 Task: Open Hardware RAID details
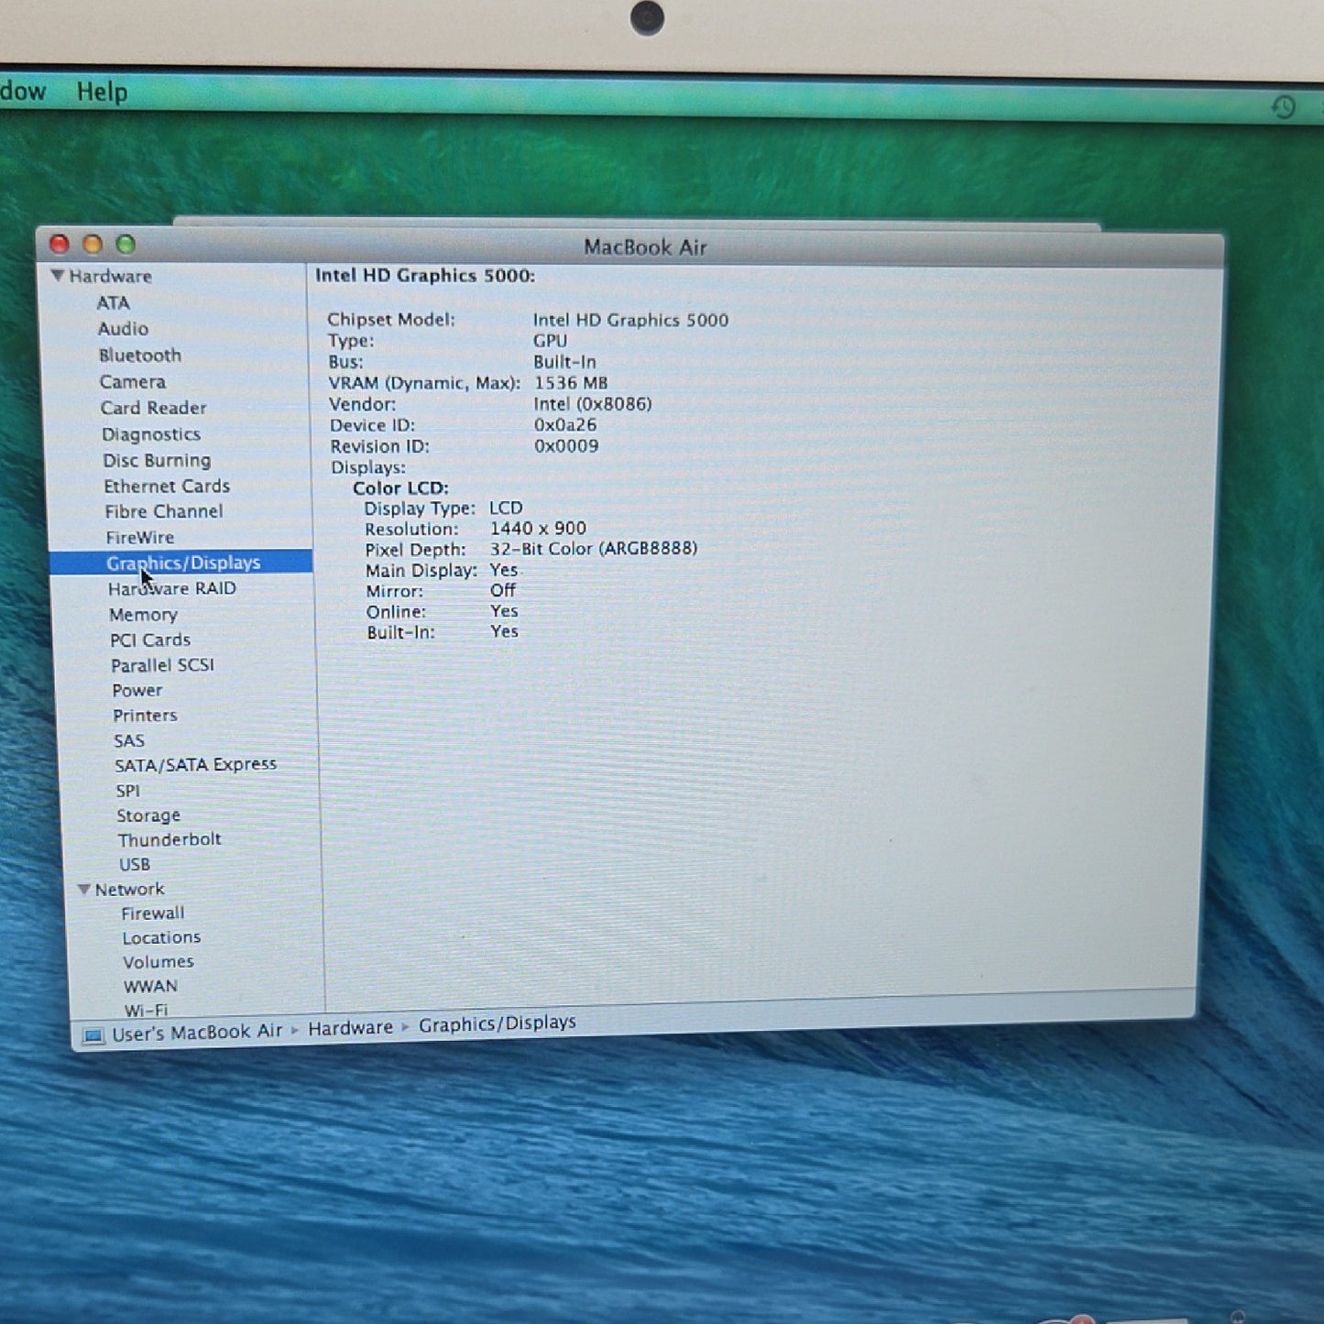click(172, 588)
